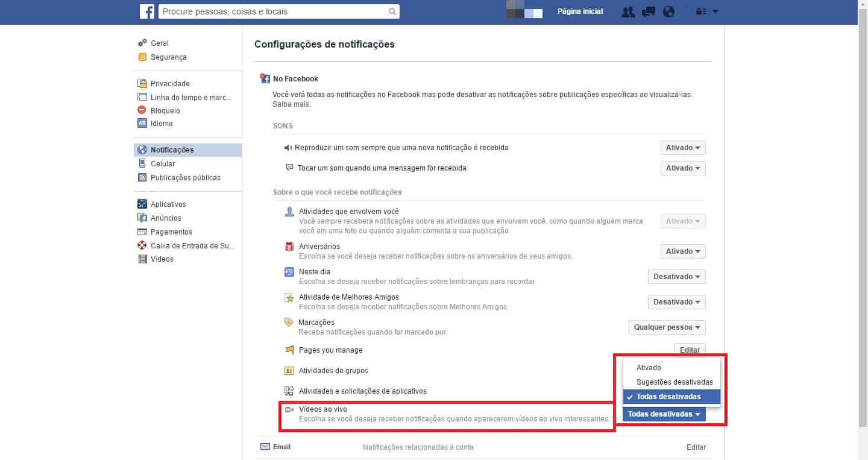The image size is (868, 460).
Task: Click the Facebook logo icon
Action: 147,11
